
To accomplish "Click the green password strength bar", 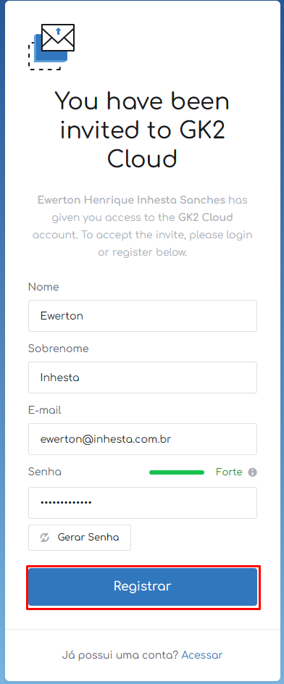I will coord(177,472).
